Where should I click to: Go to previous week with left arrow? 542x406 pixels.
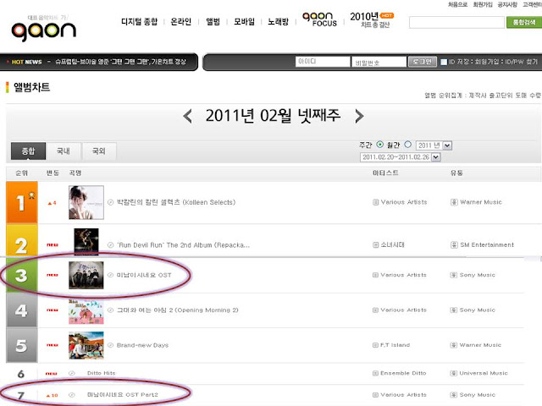pos(187,116)
